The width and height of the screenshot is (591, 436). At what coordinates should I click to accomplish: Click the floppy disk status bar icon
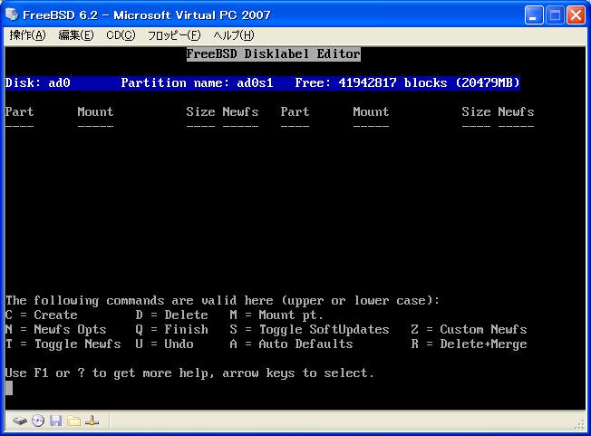[x=56, y=421]
